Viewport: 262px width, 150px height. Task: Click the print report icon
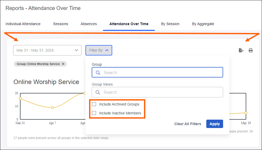click(251, 50)
